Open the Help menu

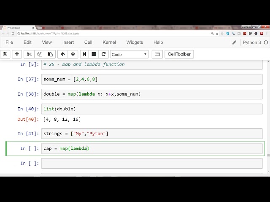[158, 42]
